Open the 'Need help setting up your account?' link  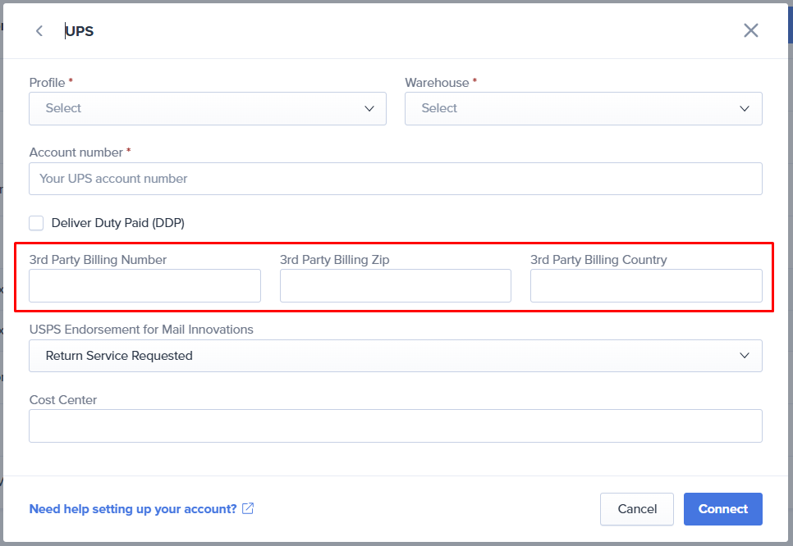tap(133, 509)
